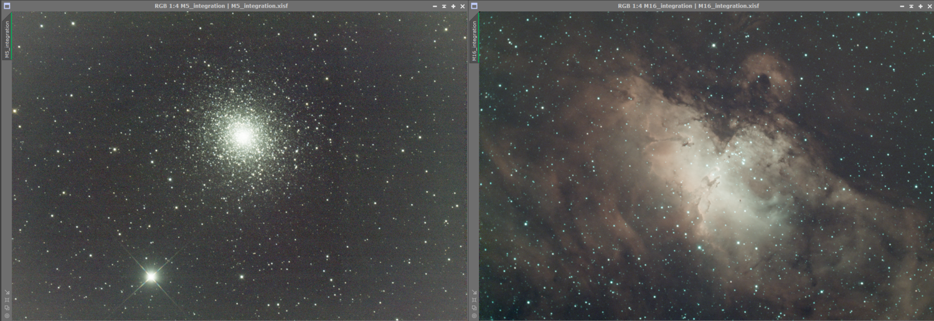Click the concentric circles icon in M5 window

(7, 315)
